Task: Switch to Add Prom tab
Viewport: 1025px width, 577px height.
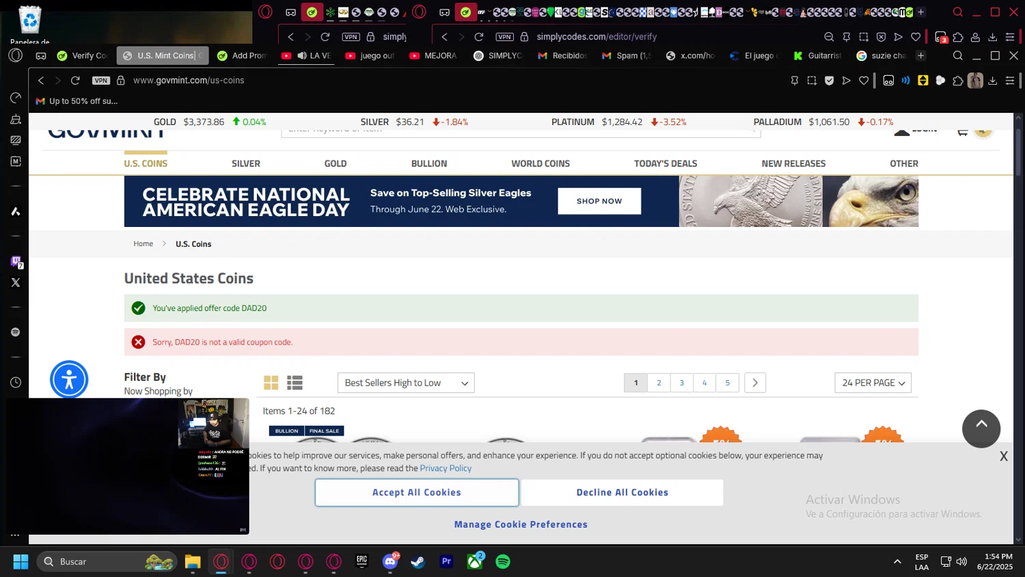Action: 242,56
